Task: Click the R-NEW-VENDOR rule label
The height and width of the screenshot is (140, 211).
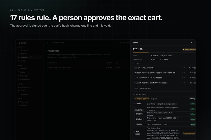Action: tap(137, 133)
